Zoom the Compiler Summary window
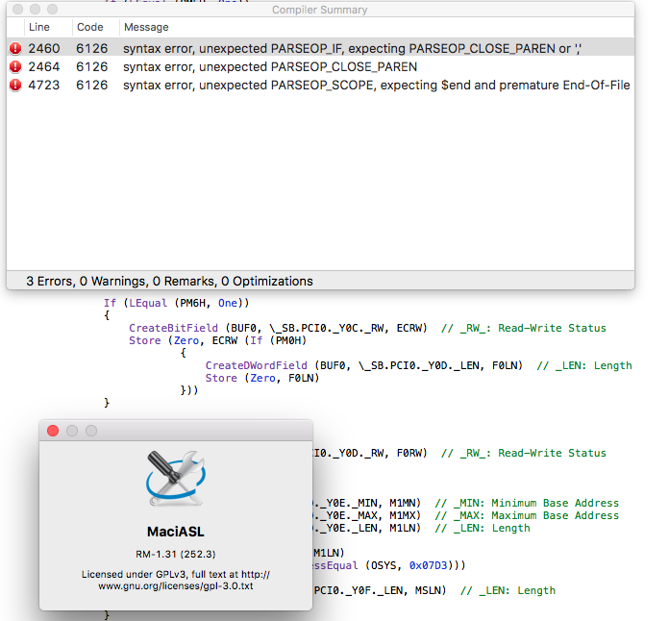Viewport: 669px width, 621px height. (x=53, y=9)
